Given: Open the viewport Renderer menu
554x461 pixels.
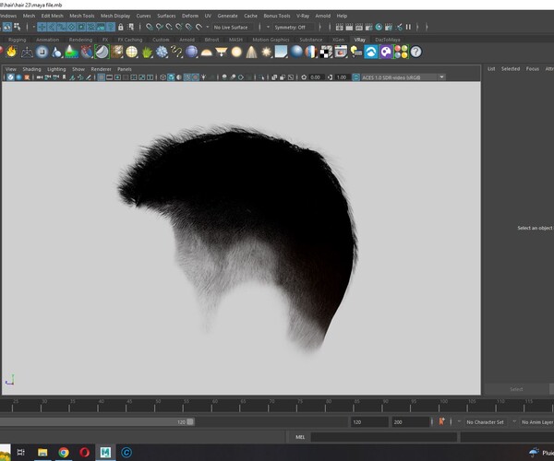Looking at the screenshot, I should click(x=101, y=69).
